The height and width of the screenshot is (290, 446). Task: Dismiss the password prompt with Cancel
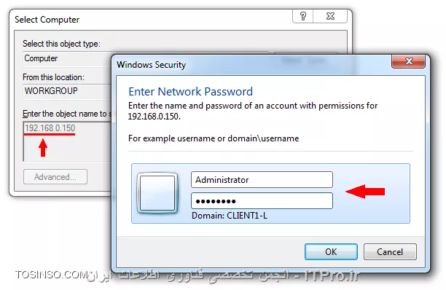coord(390,251)
